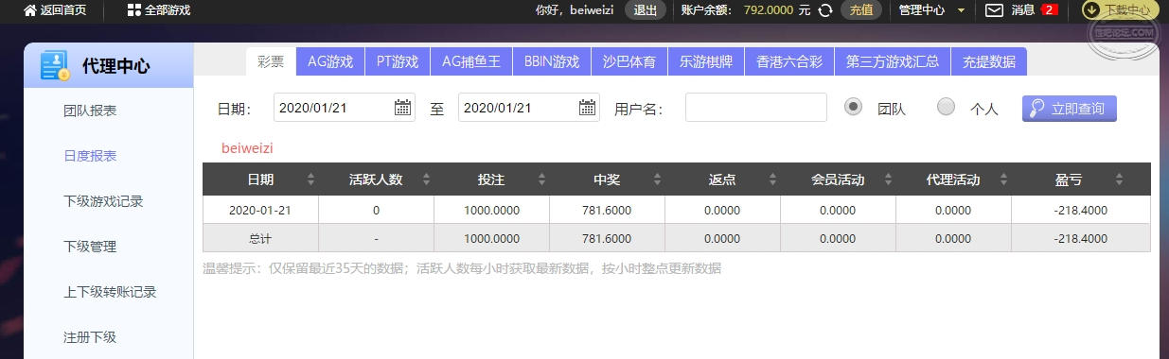Switch to the 第三方游戏汇总 tab
This screenshot has width=1169, height=359.
(x=893, y=61)
